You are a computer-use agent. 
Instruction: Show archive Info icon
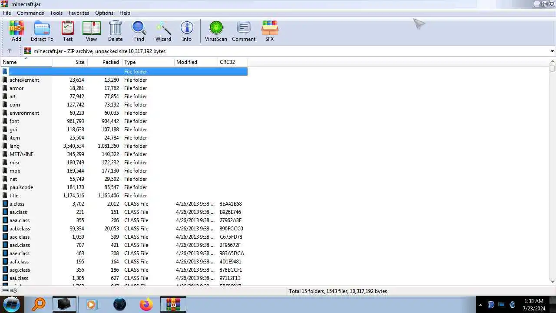pos(187,28)
